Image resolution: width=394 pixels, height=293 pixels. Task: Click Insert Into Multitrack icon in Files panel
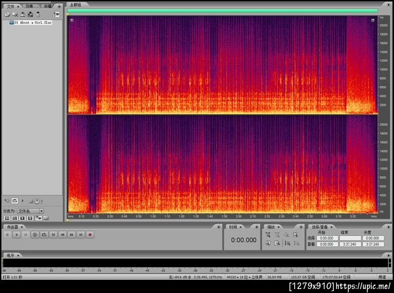point(23,14)
